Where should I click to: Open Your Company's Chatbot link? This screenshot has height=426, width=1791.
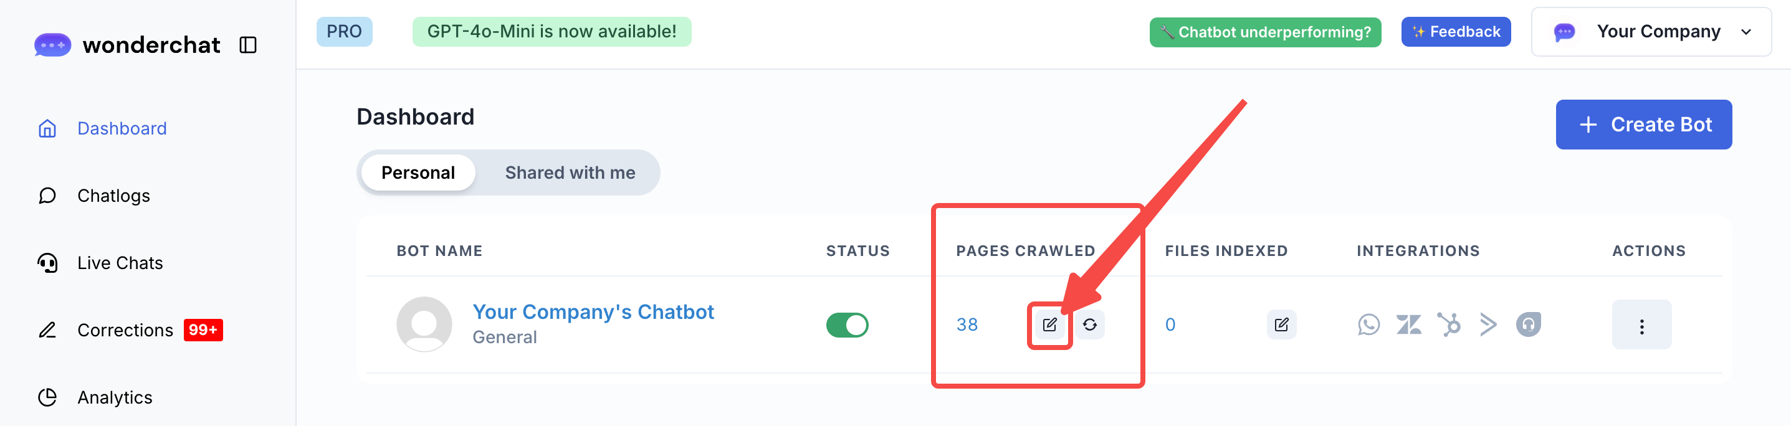[593, 312]
